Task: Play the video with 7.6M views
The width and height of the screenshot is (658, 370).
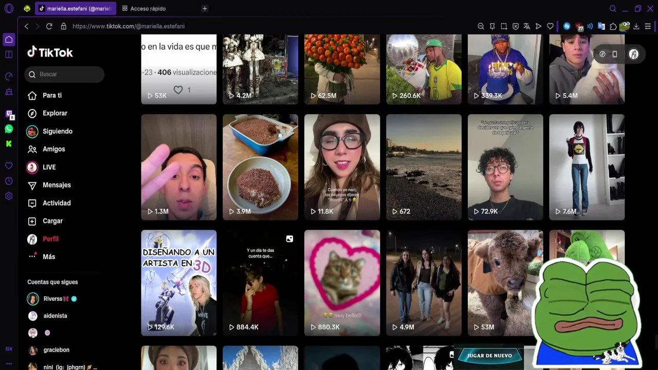Action: pyautogui.click(x=587, y=167)
